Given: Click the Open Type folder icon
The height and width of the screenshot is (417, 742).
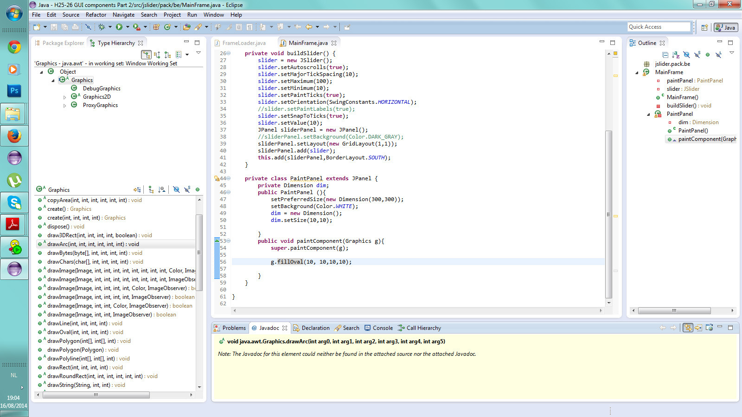Looking at the screenshot, I should (187, 27).
